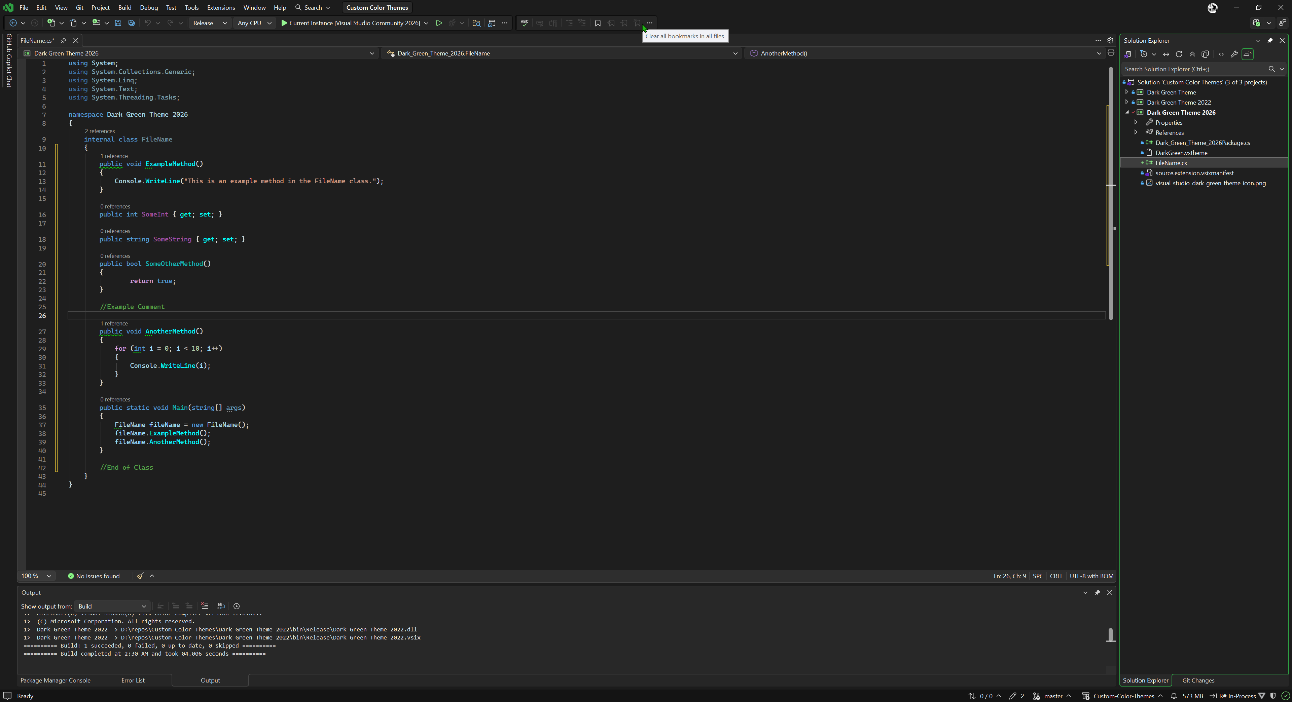This screenshot has height=702, width=1292.
Task: Toggle a bookmark on the current line
Action: [x=598, y=23]
